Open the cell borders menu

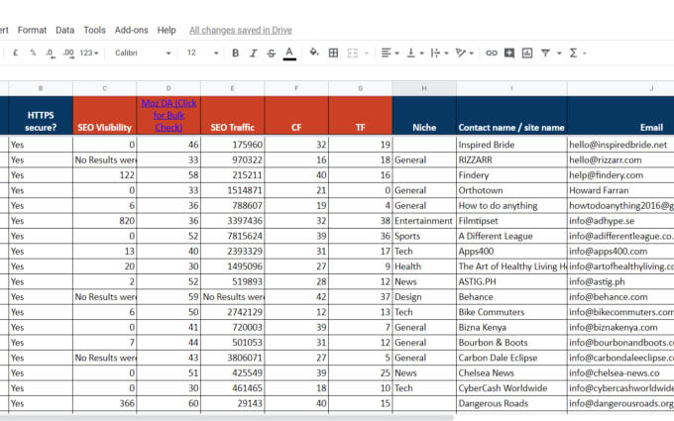(x=333, y=53)
